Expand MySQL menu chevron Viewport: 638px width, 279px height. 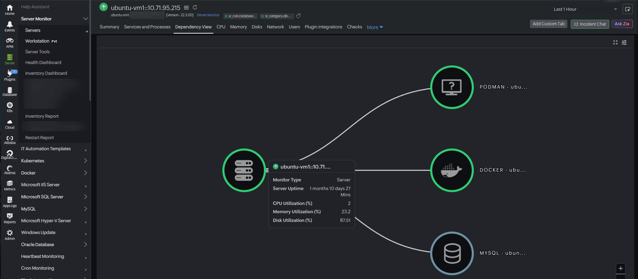86,209
